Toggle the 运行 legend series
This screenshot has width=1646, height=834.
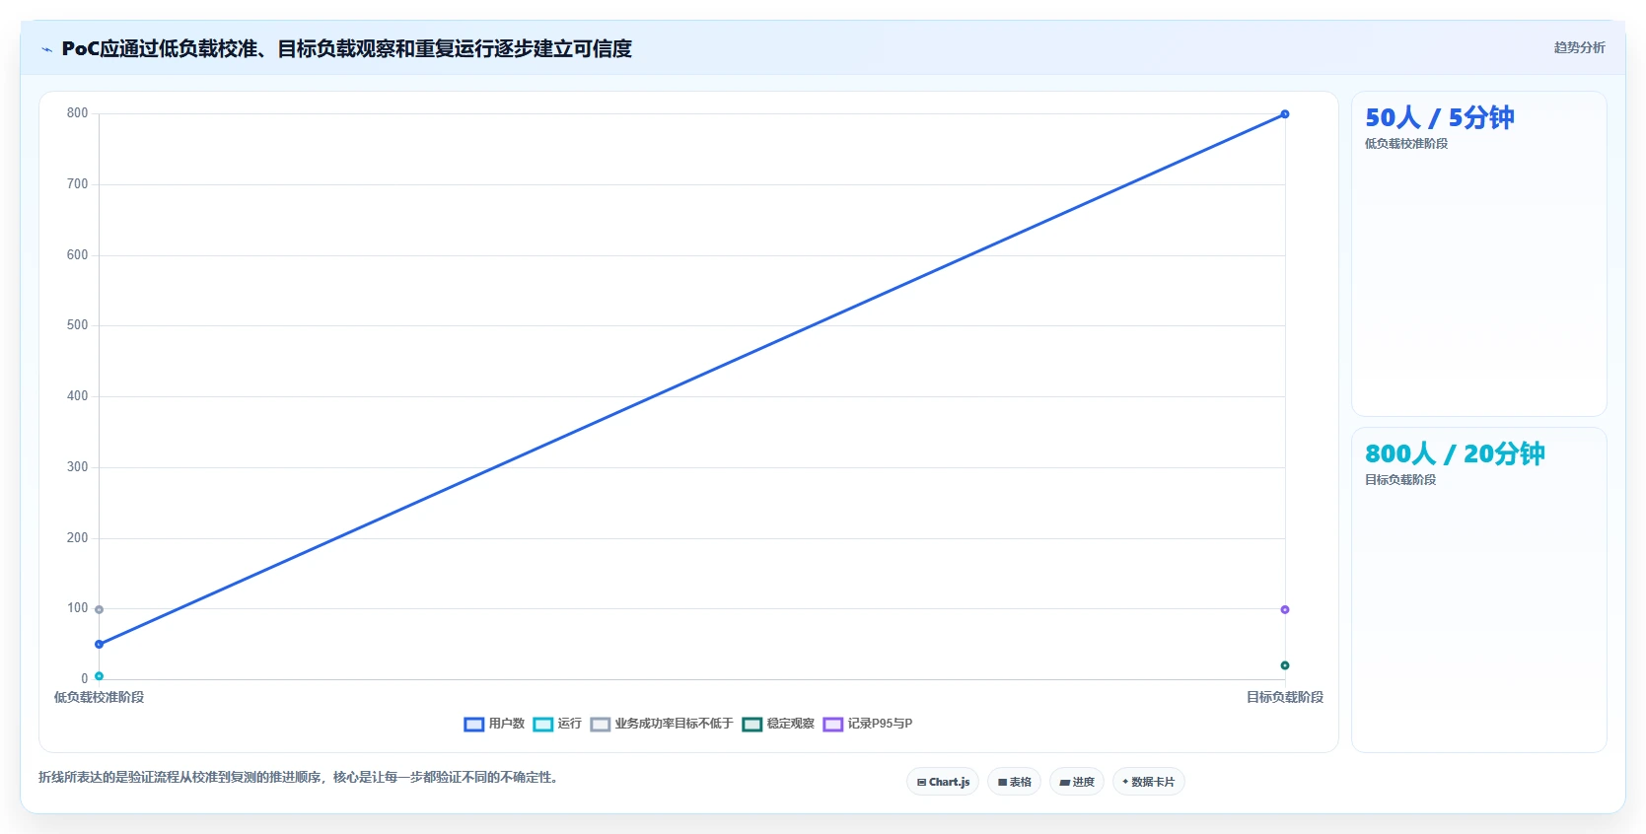[557, 724]
